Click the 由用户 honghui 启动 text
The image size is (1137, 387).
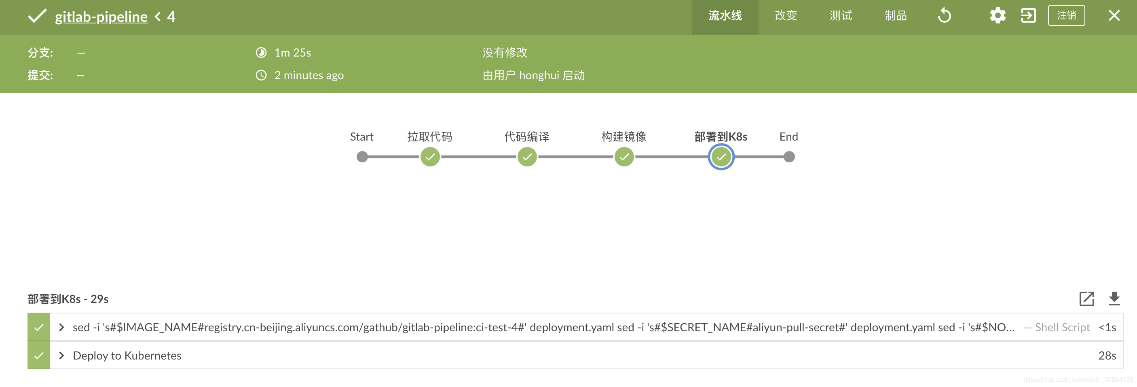point(534,76)
